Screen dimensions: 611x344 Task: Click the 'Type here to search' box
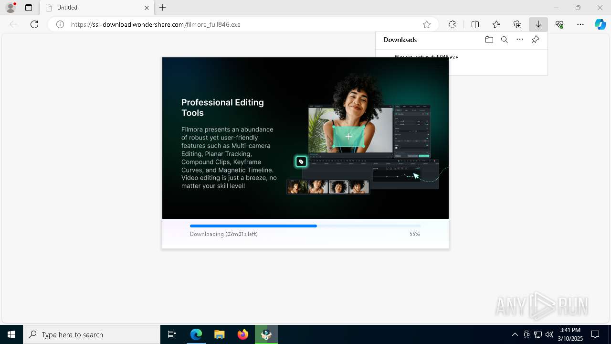pos(92,334)
